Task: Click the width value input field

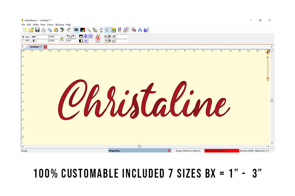Action: coord(42,37)
